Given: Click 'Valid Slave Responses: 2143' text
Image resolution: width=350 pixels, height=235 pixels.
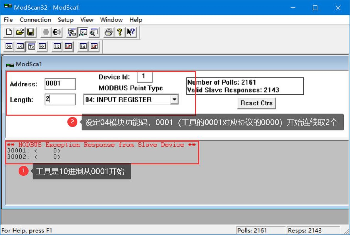Looking at the screenshot, I should 233,90.
